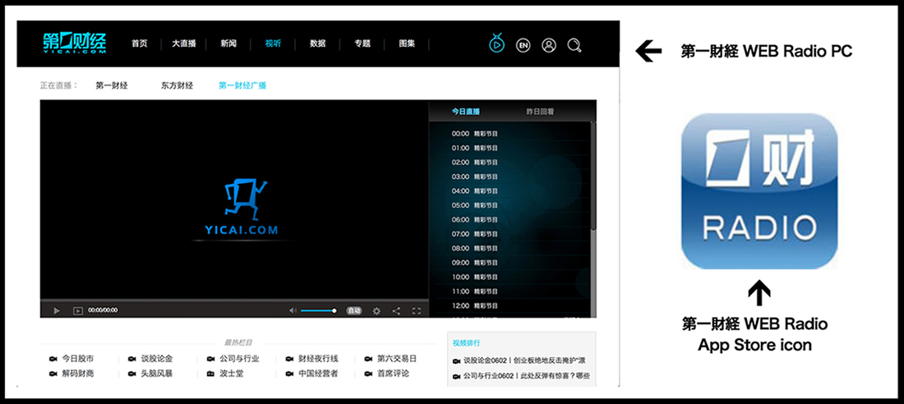Click the 第一财经 YICAI.COM logo
904x404 pixels.
pyautogui.click(x=74, y=44)
